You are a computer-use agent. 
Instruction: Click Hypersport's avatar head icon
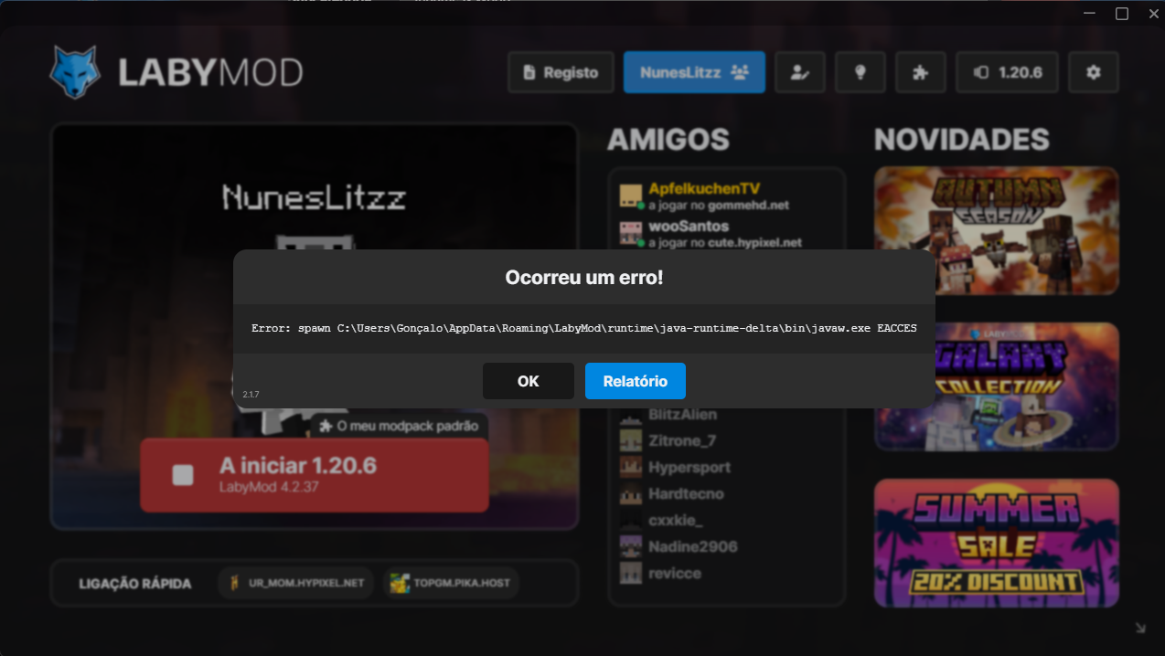tap(631, 467)
